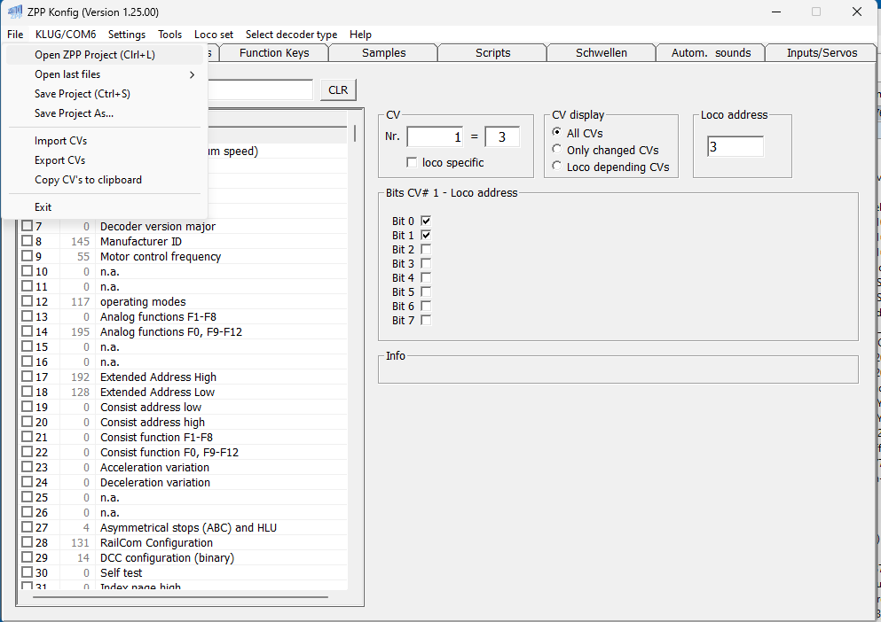
Task: Select Only changed CVs radio option
Action: tap(557, 150)
